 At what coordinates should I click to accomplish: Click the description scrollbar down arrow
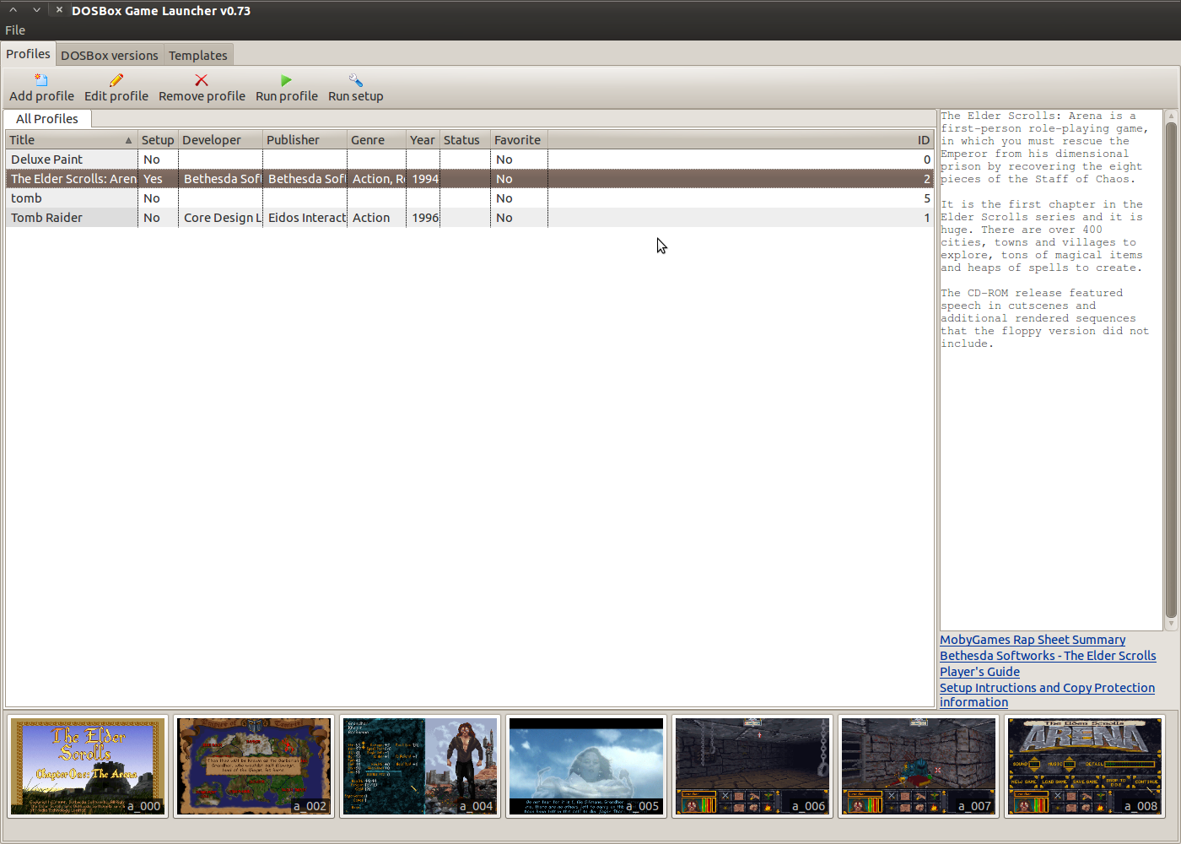coord(1171,625)
